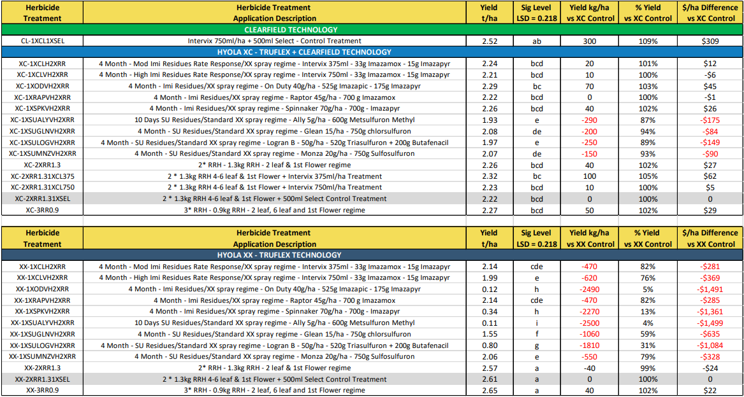The height and width of the screenshot is (397, 744).
Task: Click the 1.93 yield t/ha cell
Action: [489, 120]
